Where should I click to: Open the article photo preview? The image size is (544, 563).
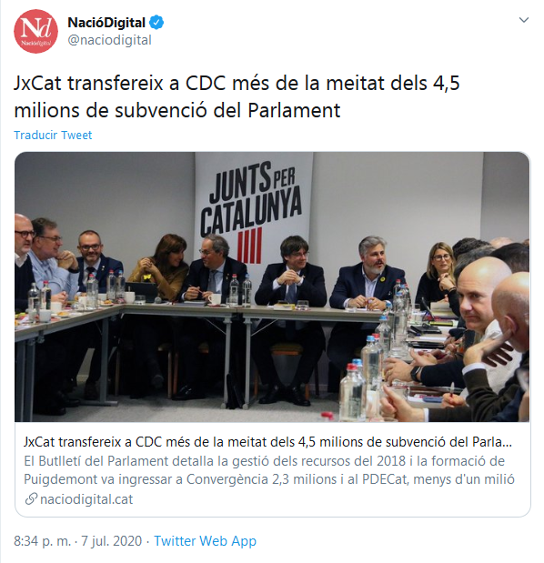tap(272, 287)
